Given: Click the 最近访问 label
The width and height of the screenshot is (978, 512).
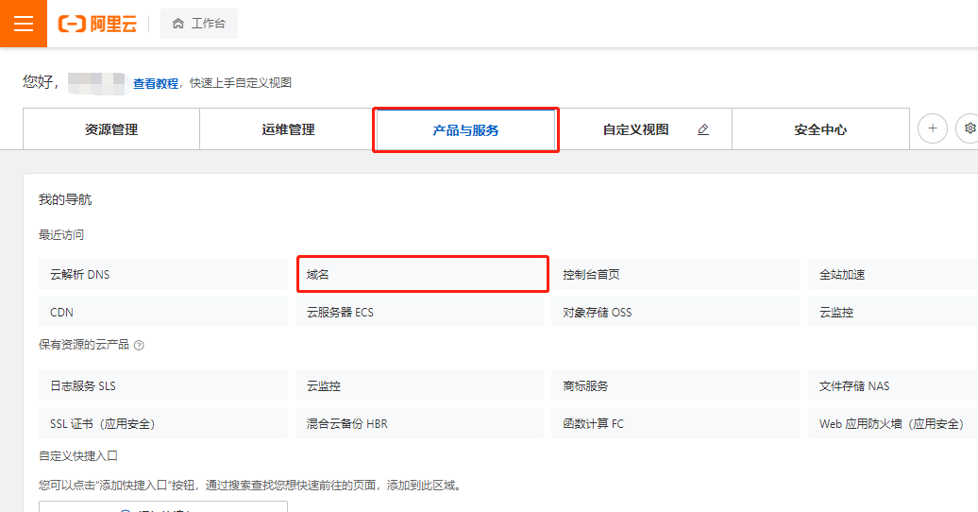Looking at the screenshot, I should click(61, 235).
